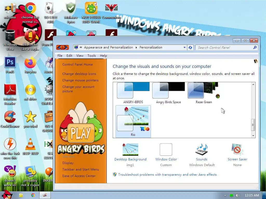Expand the address bar history dropdown
266x199 pixels.
(x=184, y=48)
